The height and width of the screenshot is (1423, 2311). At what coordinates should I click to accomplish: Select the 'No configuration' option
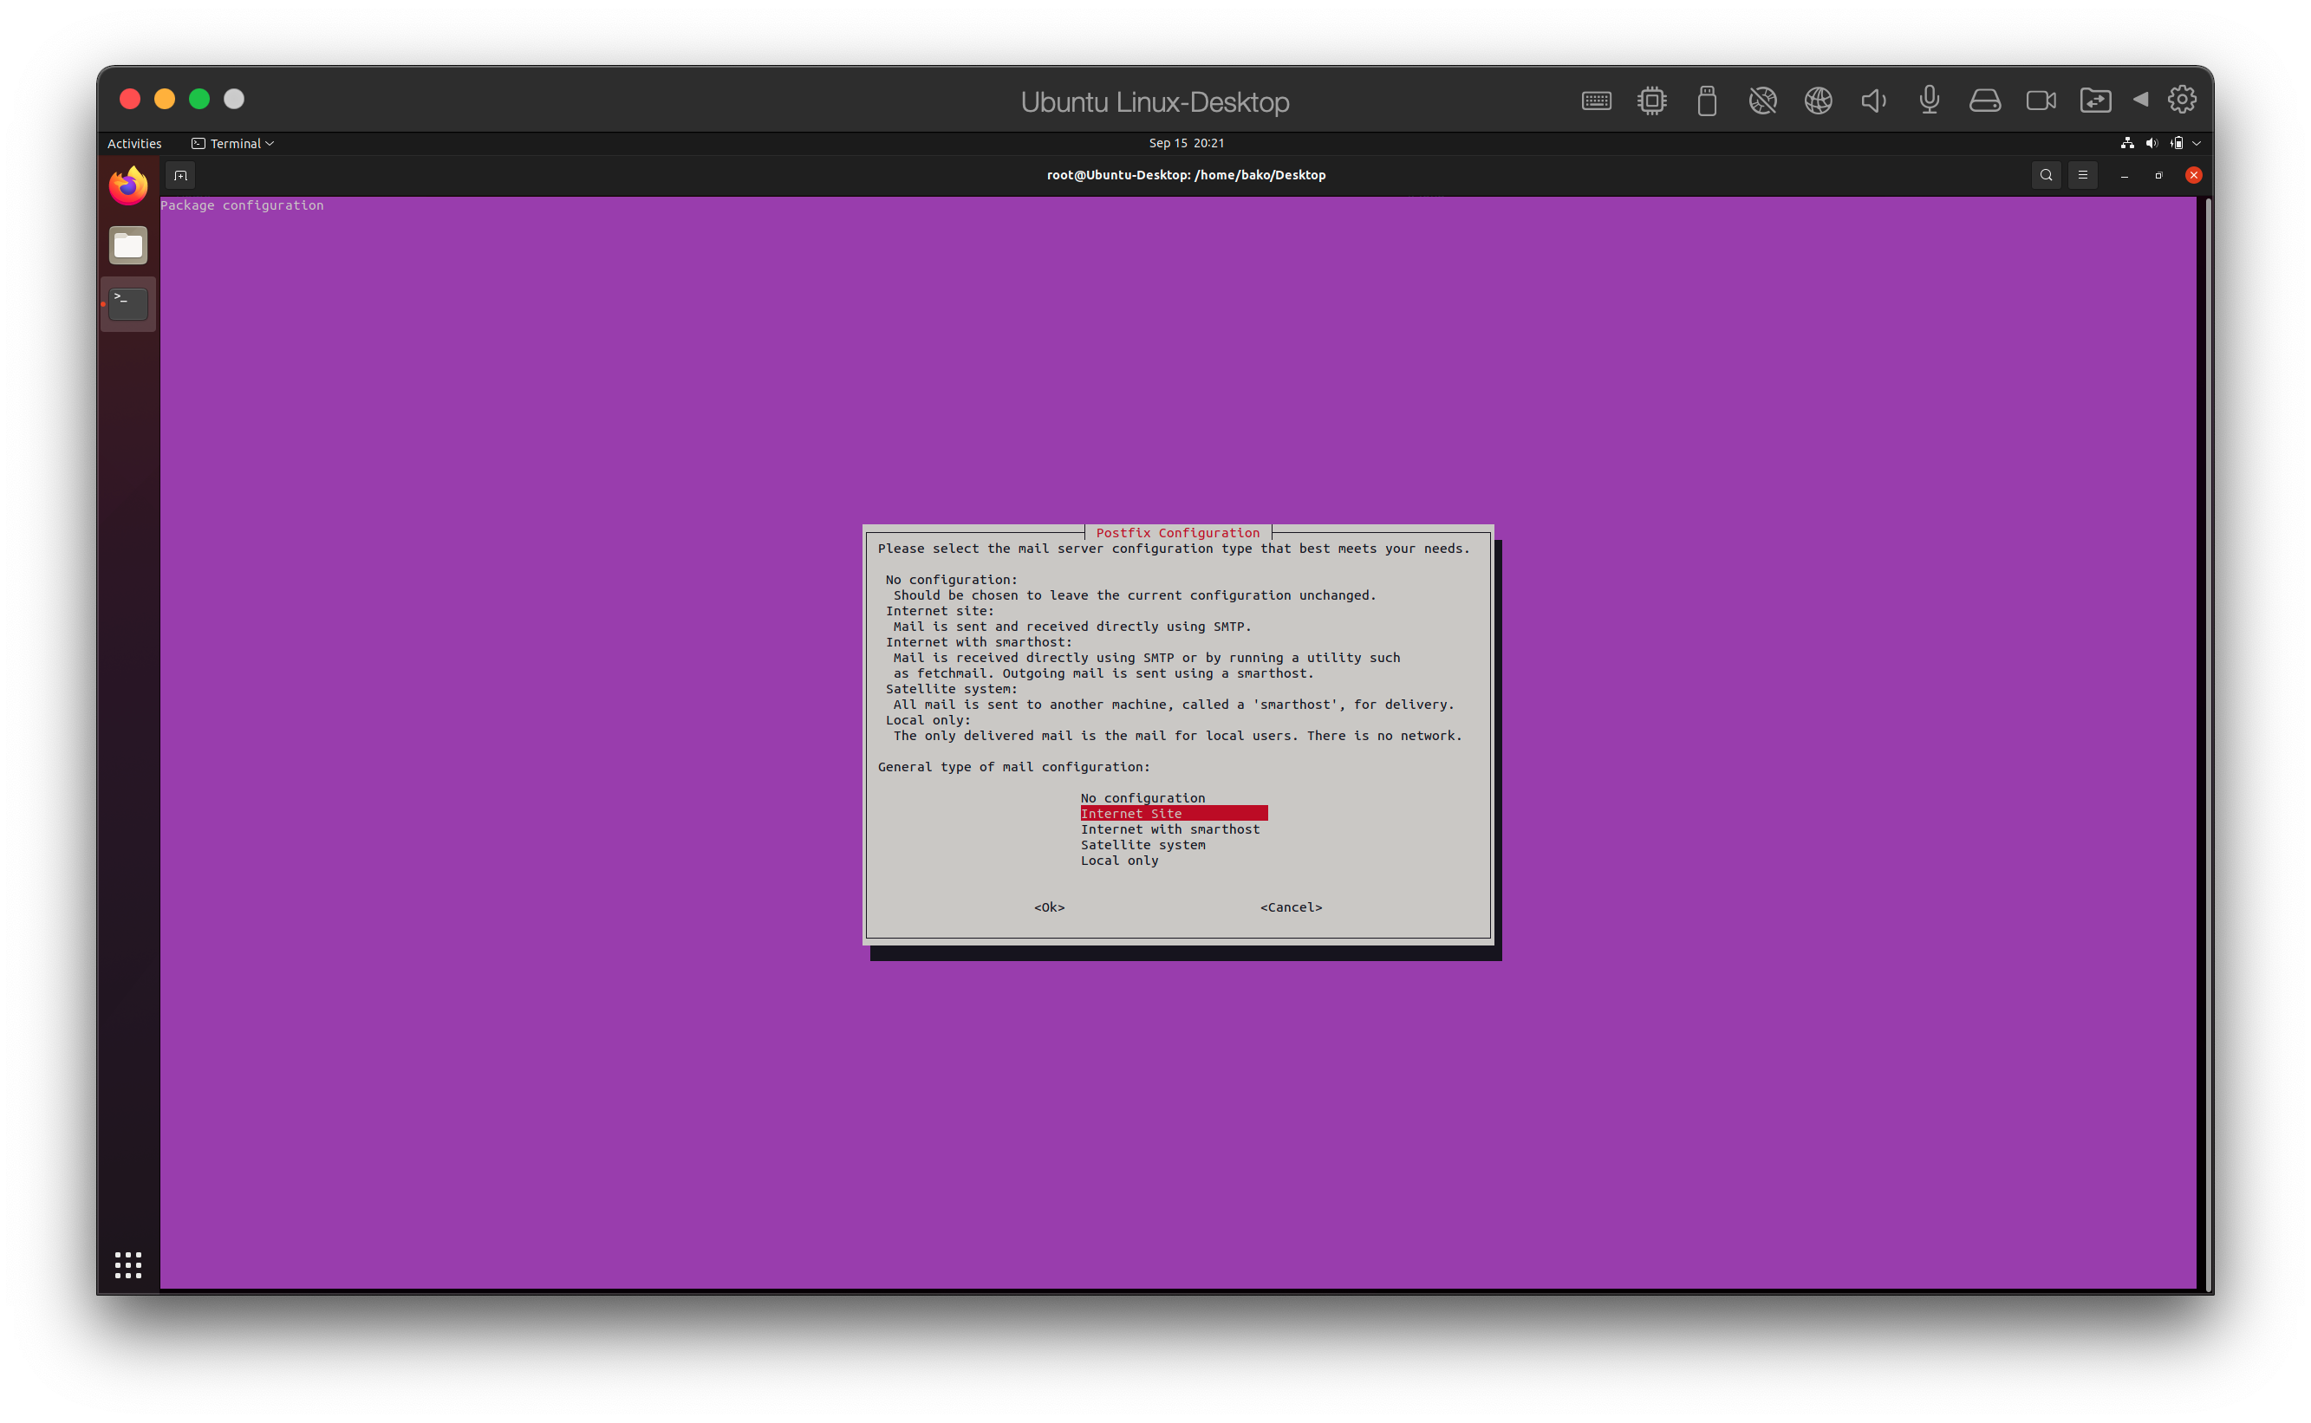tap(1142, 798)
